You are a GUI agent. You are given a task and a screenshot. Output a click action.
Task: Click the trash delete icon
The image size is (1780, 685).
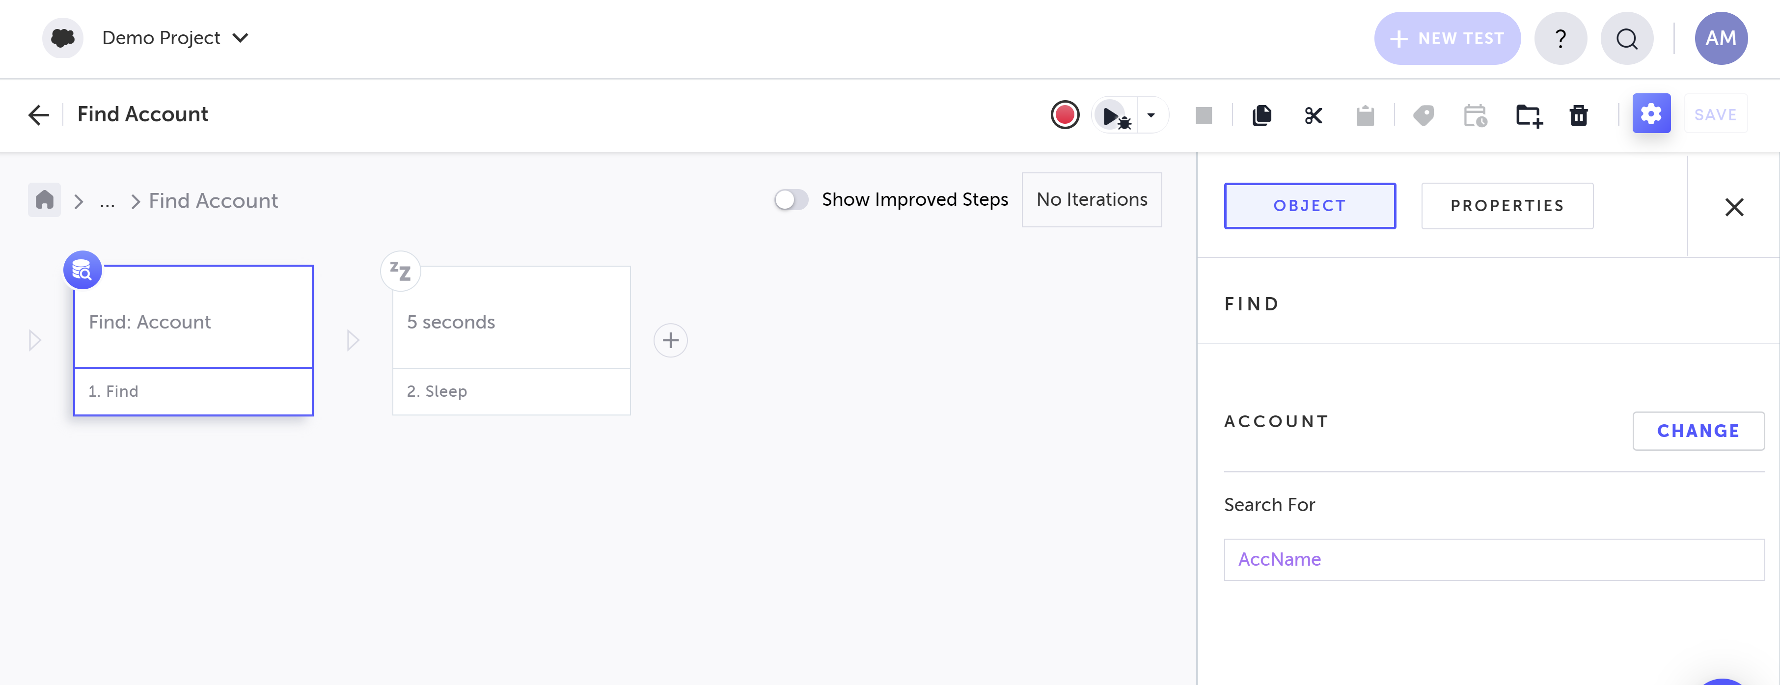pos(1579,115)
